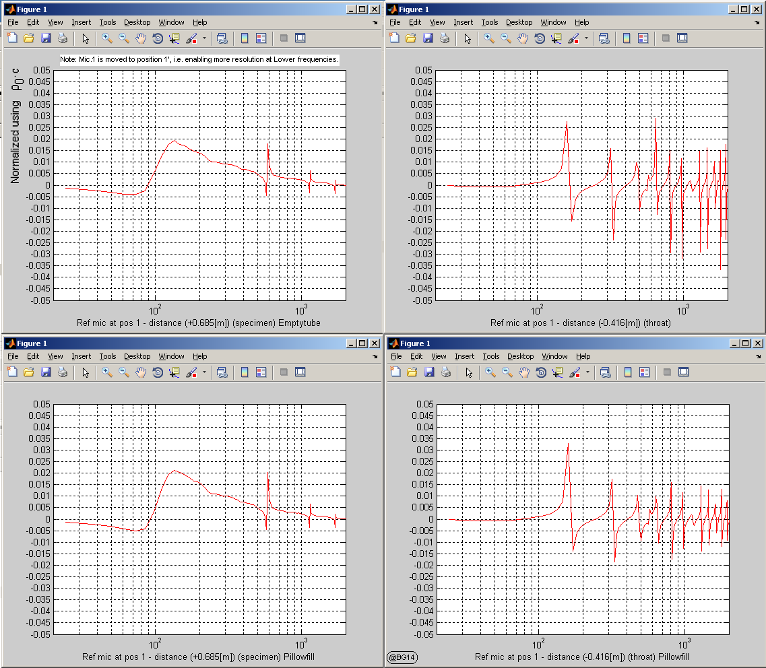The image size is (766, 668).
Task: Click label ending '(specimen) Pillowfill'
Action: (198, 657)
